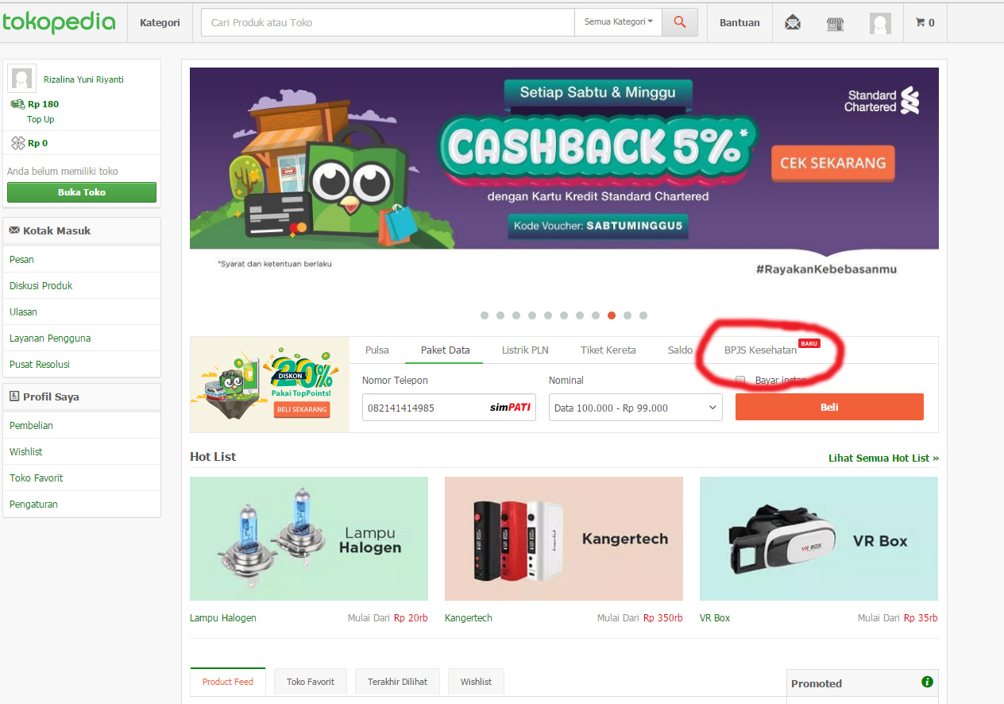1004x704 pixels.
Task: Select the first banner carousel dot
Action: tap(485, 315)
